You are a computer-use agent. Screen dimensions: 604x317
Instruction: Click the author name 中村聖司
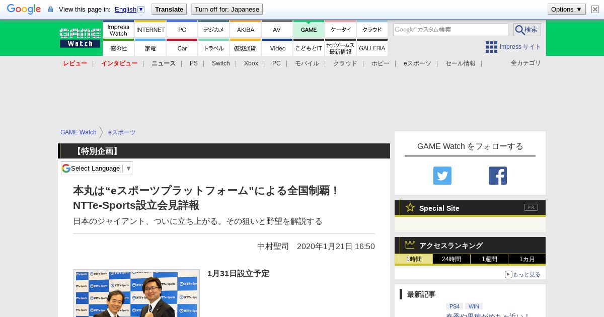point(273,247)
